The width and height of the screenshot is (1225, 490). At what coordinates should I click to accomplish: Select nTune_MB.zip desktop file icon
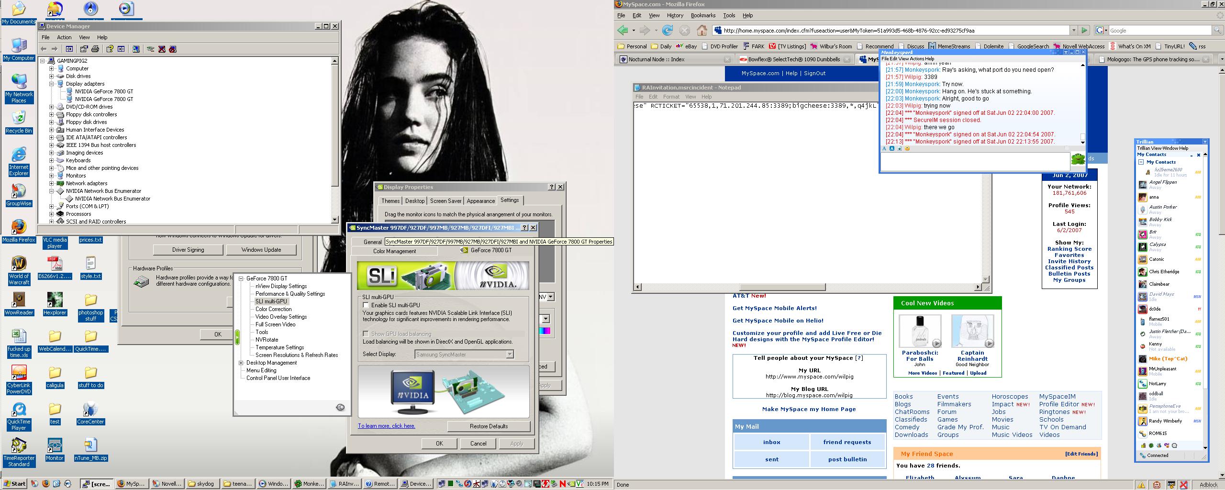(x=90, y=449)
